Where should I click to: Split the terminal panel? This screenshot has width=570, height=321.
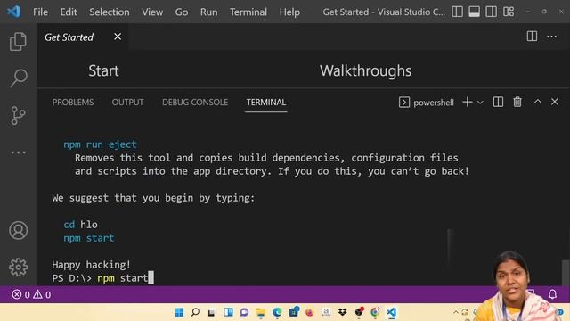(498, 103)
